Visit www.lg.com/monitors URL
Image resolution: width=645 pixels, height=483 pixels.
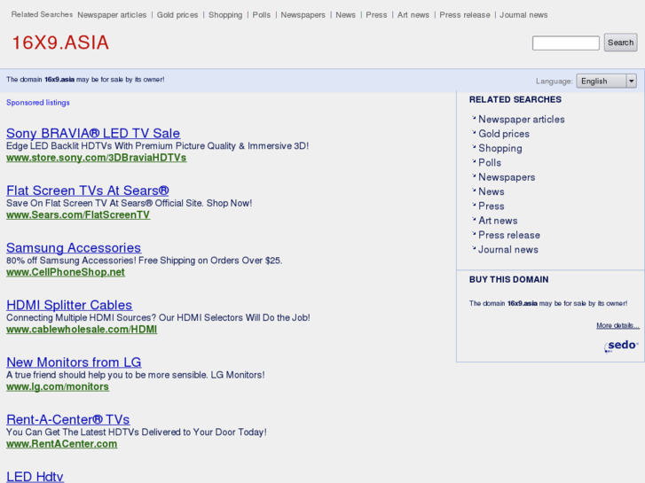point(58,386)
